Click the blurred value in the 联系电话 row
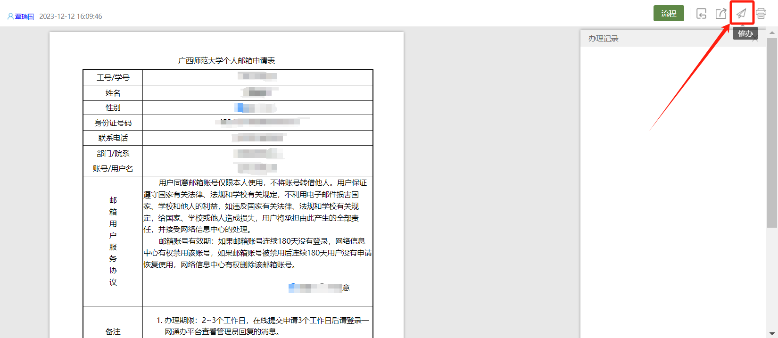The image size is (778, 338). pyautogui.click(x=259, y=138)
